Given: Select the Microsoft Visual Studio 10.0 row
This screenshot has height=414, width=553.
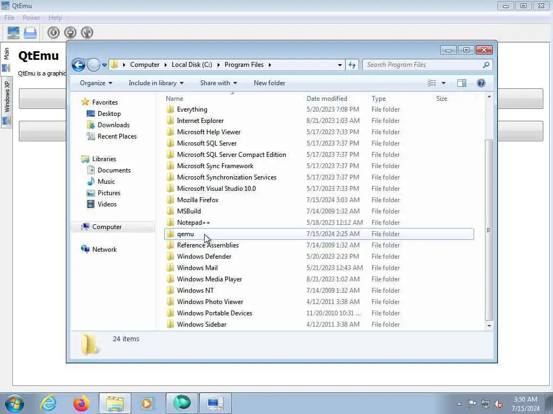Looking at the screenshot, I should pyautogui.click(x=319, y=189).
